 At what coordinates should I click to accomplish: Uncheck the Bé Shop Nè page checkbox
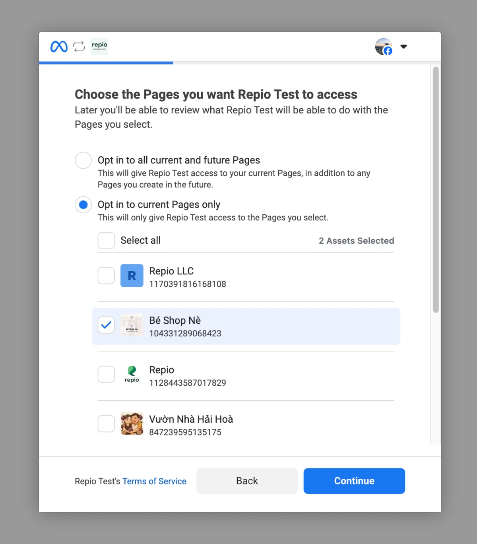click(x=106, y=325)
